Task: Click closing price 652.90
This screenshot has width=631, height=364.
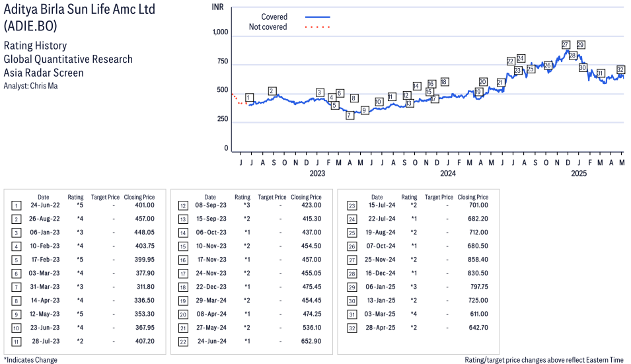Action: [311, 341]
